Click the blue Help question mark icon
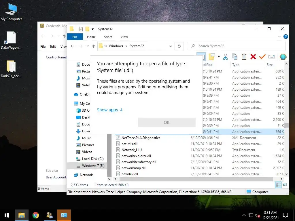Image resolution: width=295 pixels, height=221 pixels. click(x=285, y=37)
